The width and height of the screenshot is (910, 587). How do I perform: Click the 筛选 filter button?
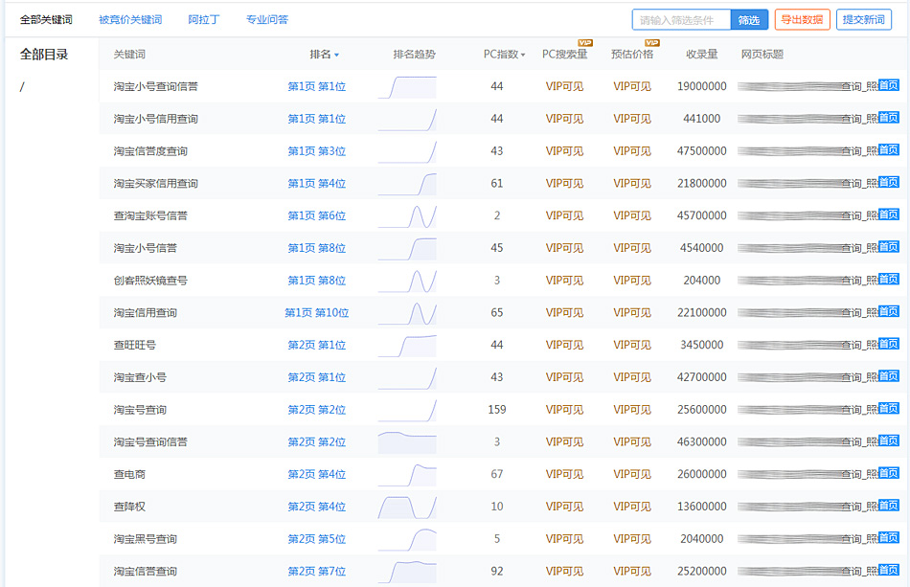click(749, 20)
